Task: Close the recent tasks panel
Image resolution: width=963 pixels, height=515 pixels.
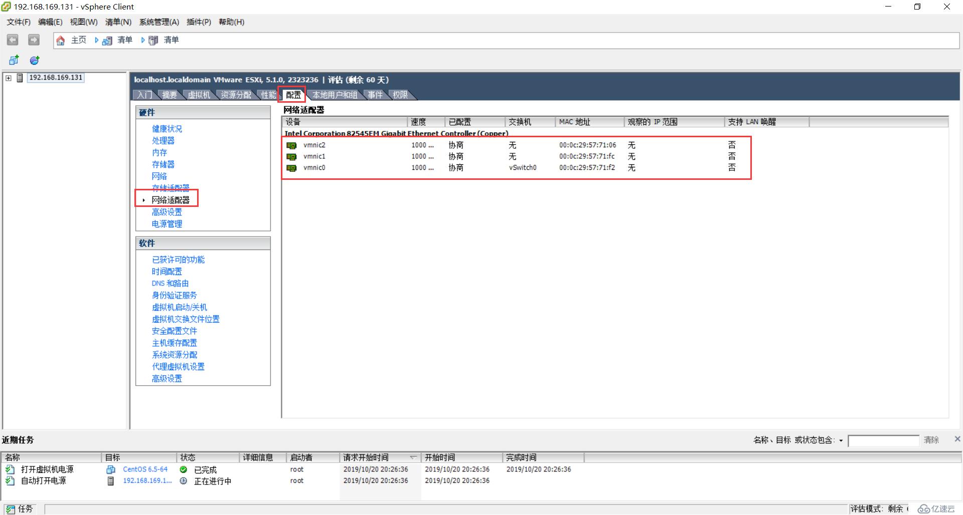Action: click(957, 439)
